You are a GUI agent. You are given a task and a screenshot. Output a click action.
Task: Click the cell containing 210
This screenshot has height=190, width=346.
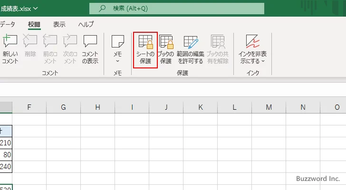tap(6, 143)
